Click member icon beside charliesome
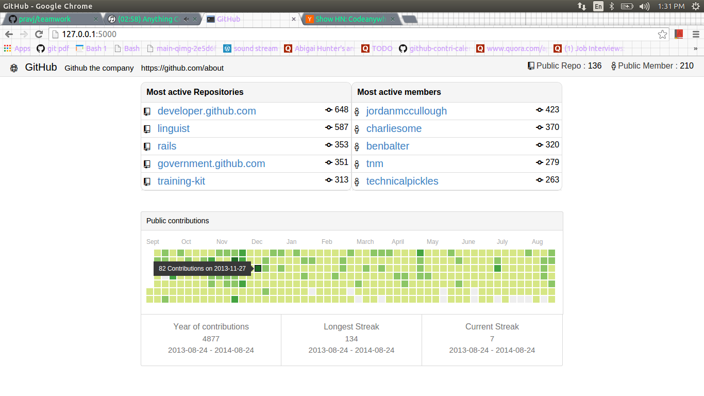This screenshot has height=396, width=704. tap(357, 129)
